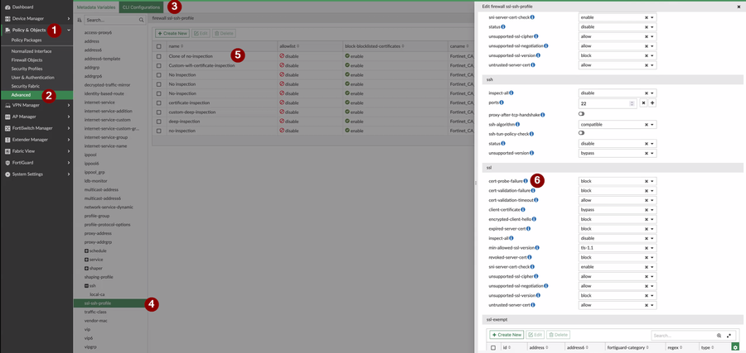This screenshot has width=746, height=353.
Task: Add another port with the plus icon
Action: [x=652, y=103]
